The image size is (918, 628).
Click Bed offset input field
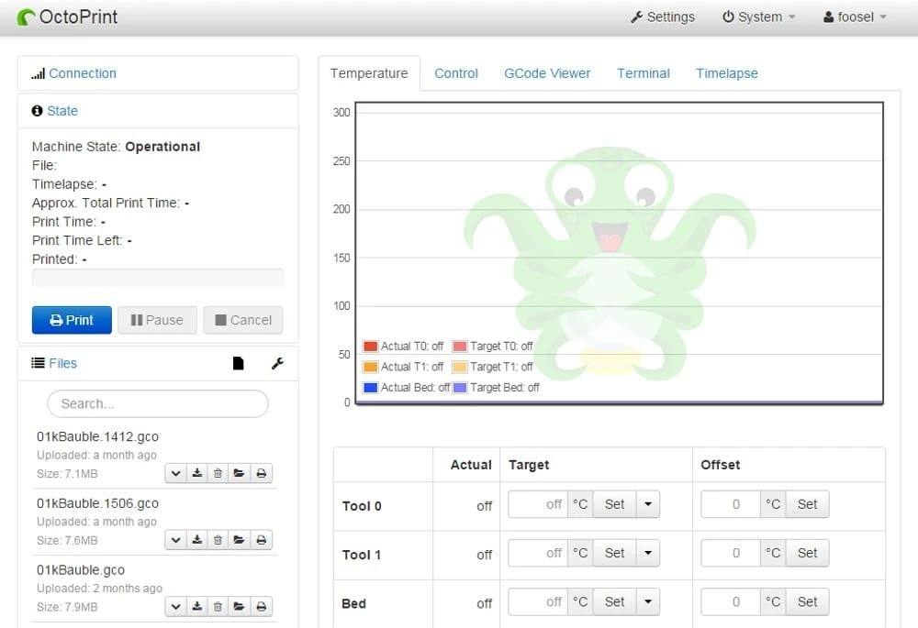tap(731, 601)
